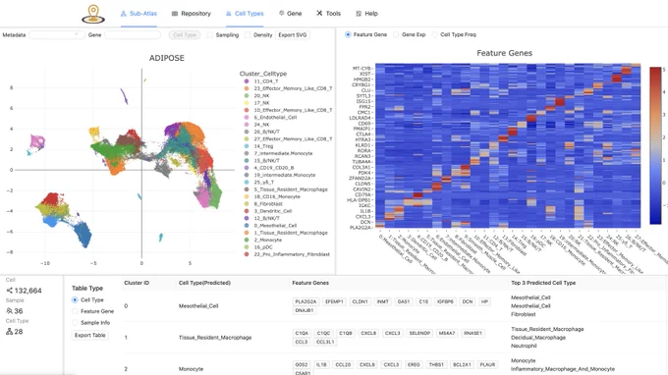Click the heatmap color scale bar
The image size is (668, 375).
pos(655,145)
